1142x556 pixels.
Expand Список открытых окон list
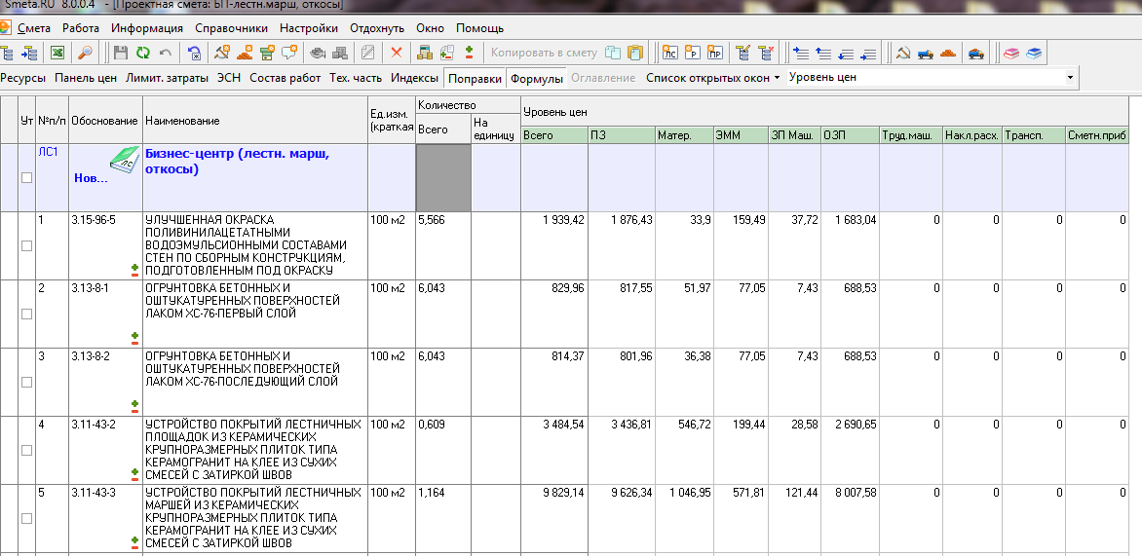[713, 78]
